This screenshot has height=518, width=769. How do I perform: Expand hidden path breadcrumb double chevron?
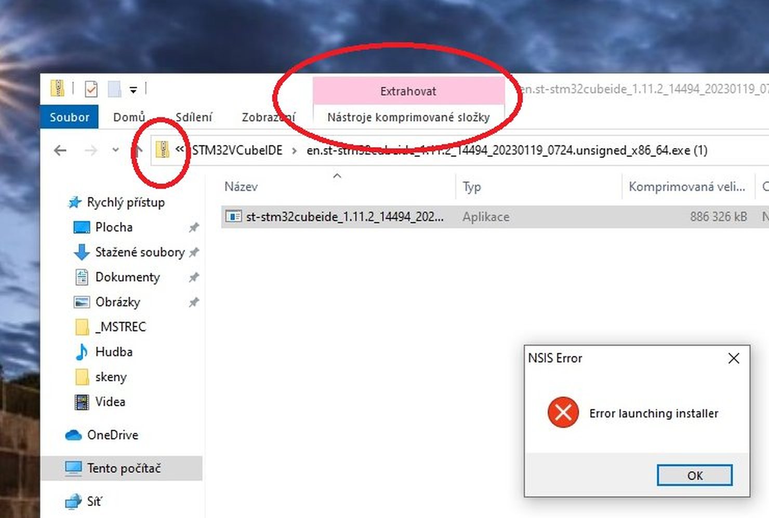pos(180,149)
